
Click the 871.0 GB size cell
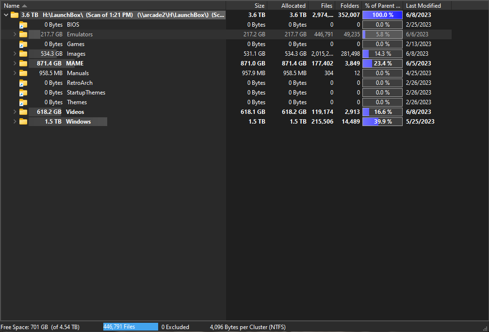tap(253, 63)
